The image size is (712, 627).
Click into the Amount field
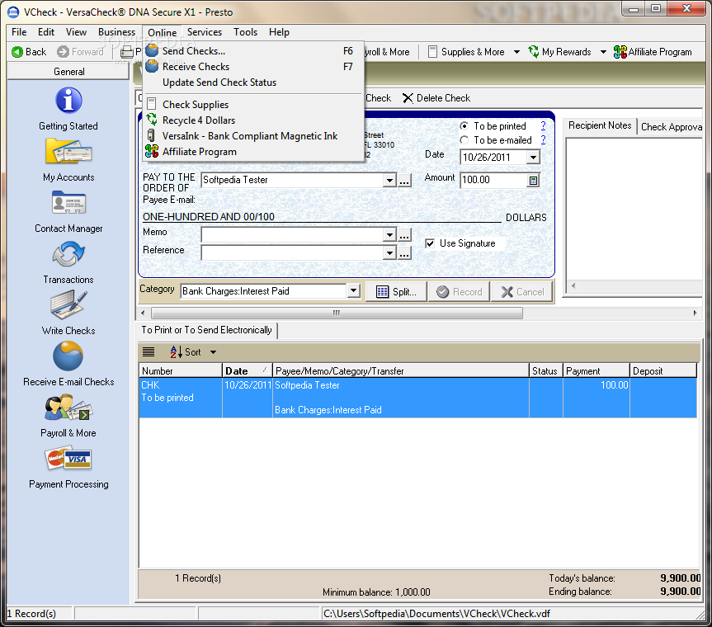coord(493,180)
